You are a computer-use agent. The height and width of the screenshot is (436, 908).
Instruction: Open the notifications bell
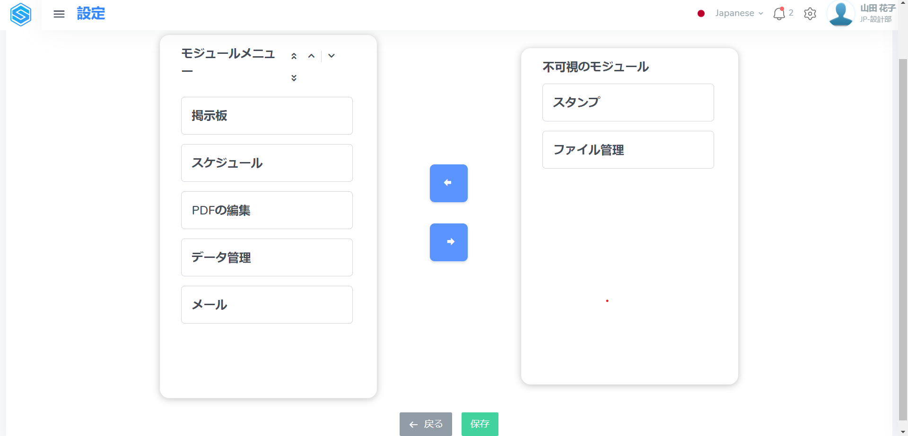tap(779, 14)
